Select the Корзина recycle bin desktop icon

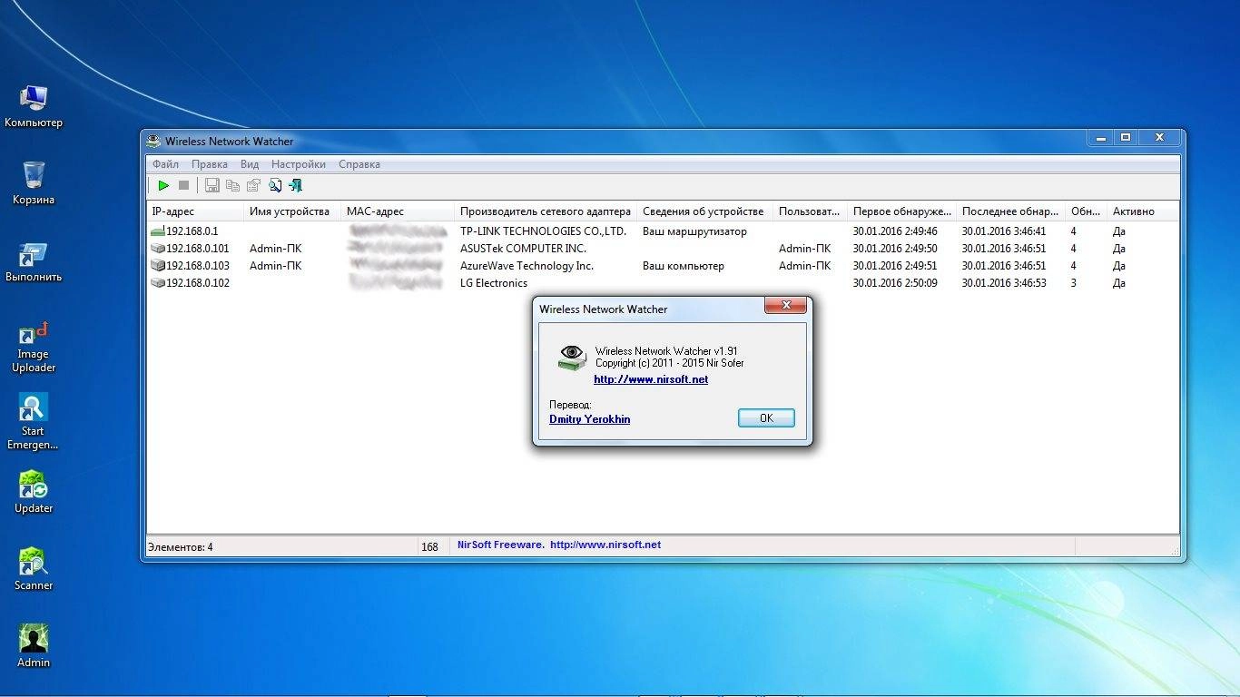click(34, 182)
